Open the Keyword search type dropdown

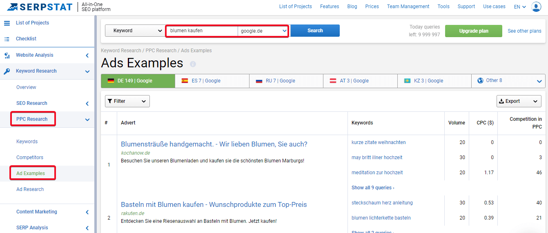[135, 31]
